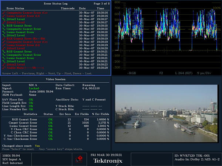Click the red alarm icon in status bar
This screenshot has width=222, height=166.
[x=78, y=159]
